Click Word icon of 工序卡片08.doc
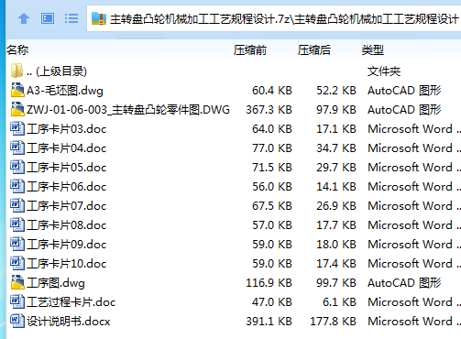 click(x=17, y=224)
